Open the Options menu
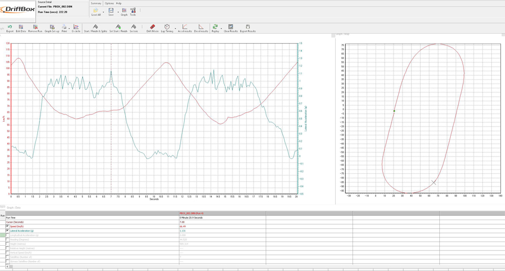 109,3
